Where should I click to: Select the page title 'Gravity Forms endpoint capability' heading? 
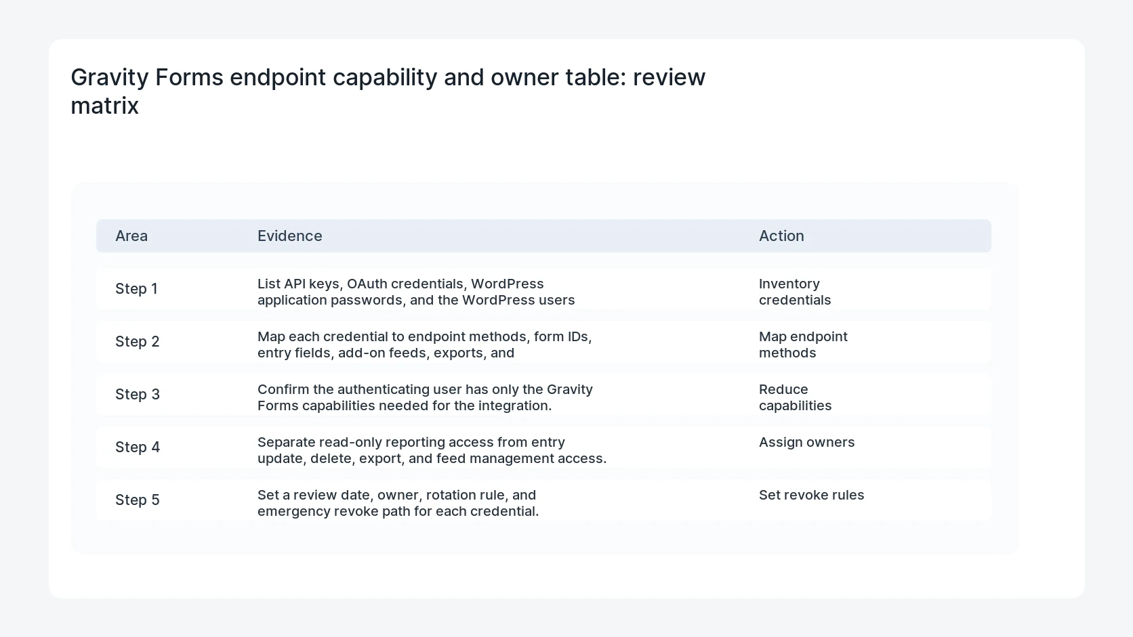[x=388, y=91]
